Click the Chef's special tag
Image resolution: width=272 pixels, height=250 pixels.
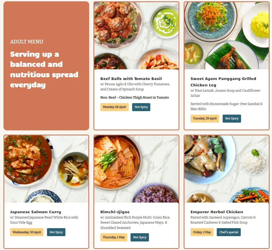pyautogui.click(x=229, y=232)
